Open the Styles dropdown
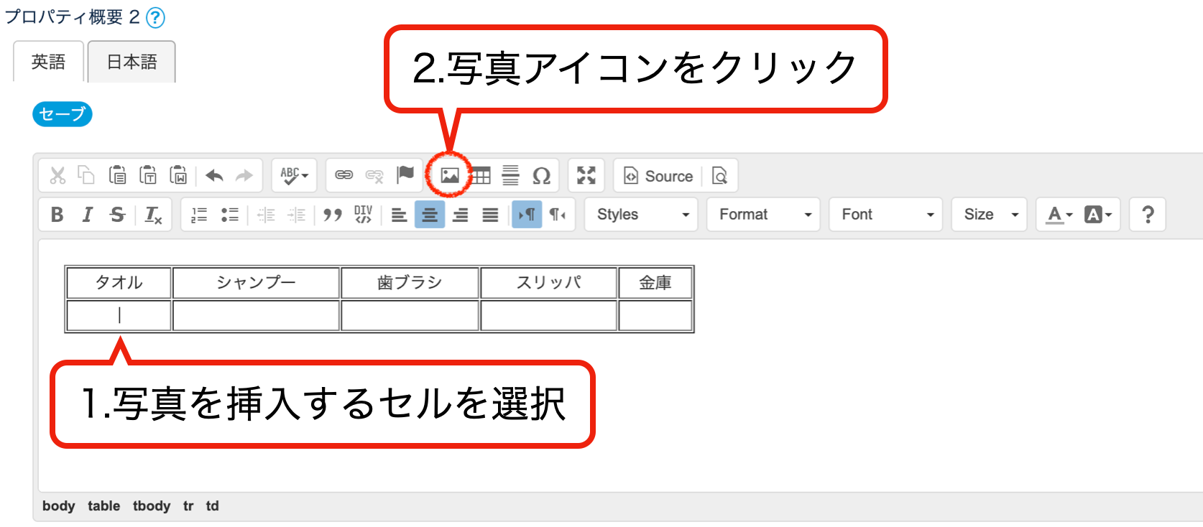Image resolution: width=1203 pixels, height=527 pixels. tap(642, 215)
